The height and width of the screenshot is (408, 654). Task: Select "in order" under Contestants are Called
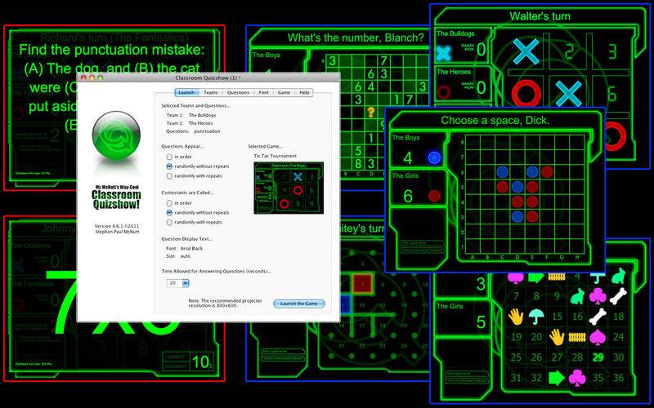pyautogui.click(x=169, y=203)
